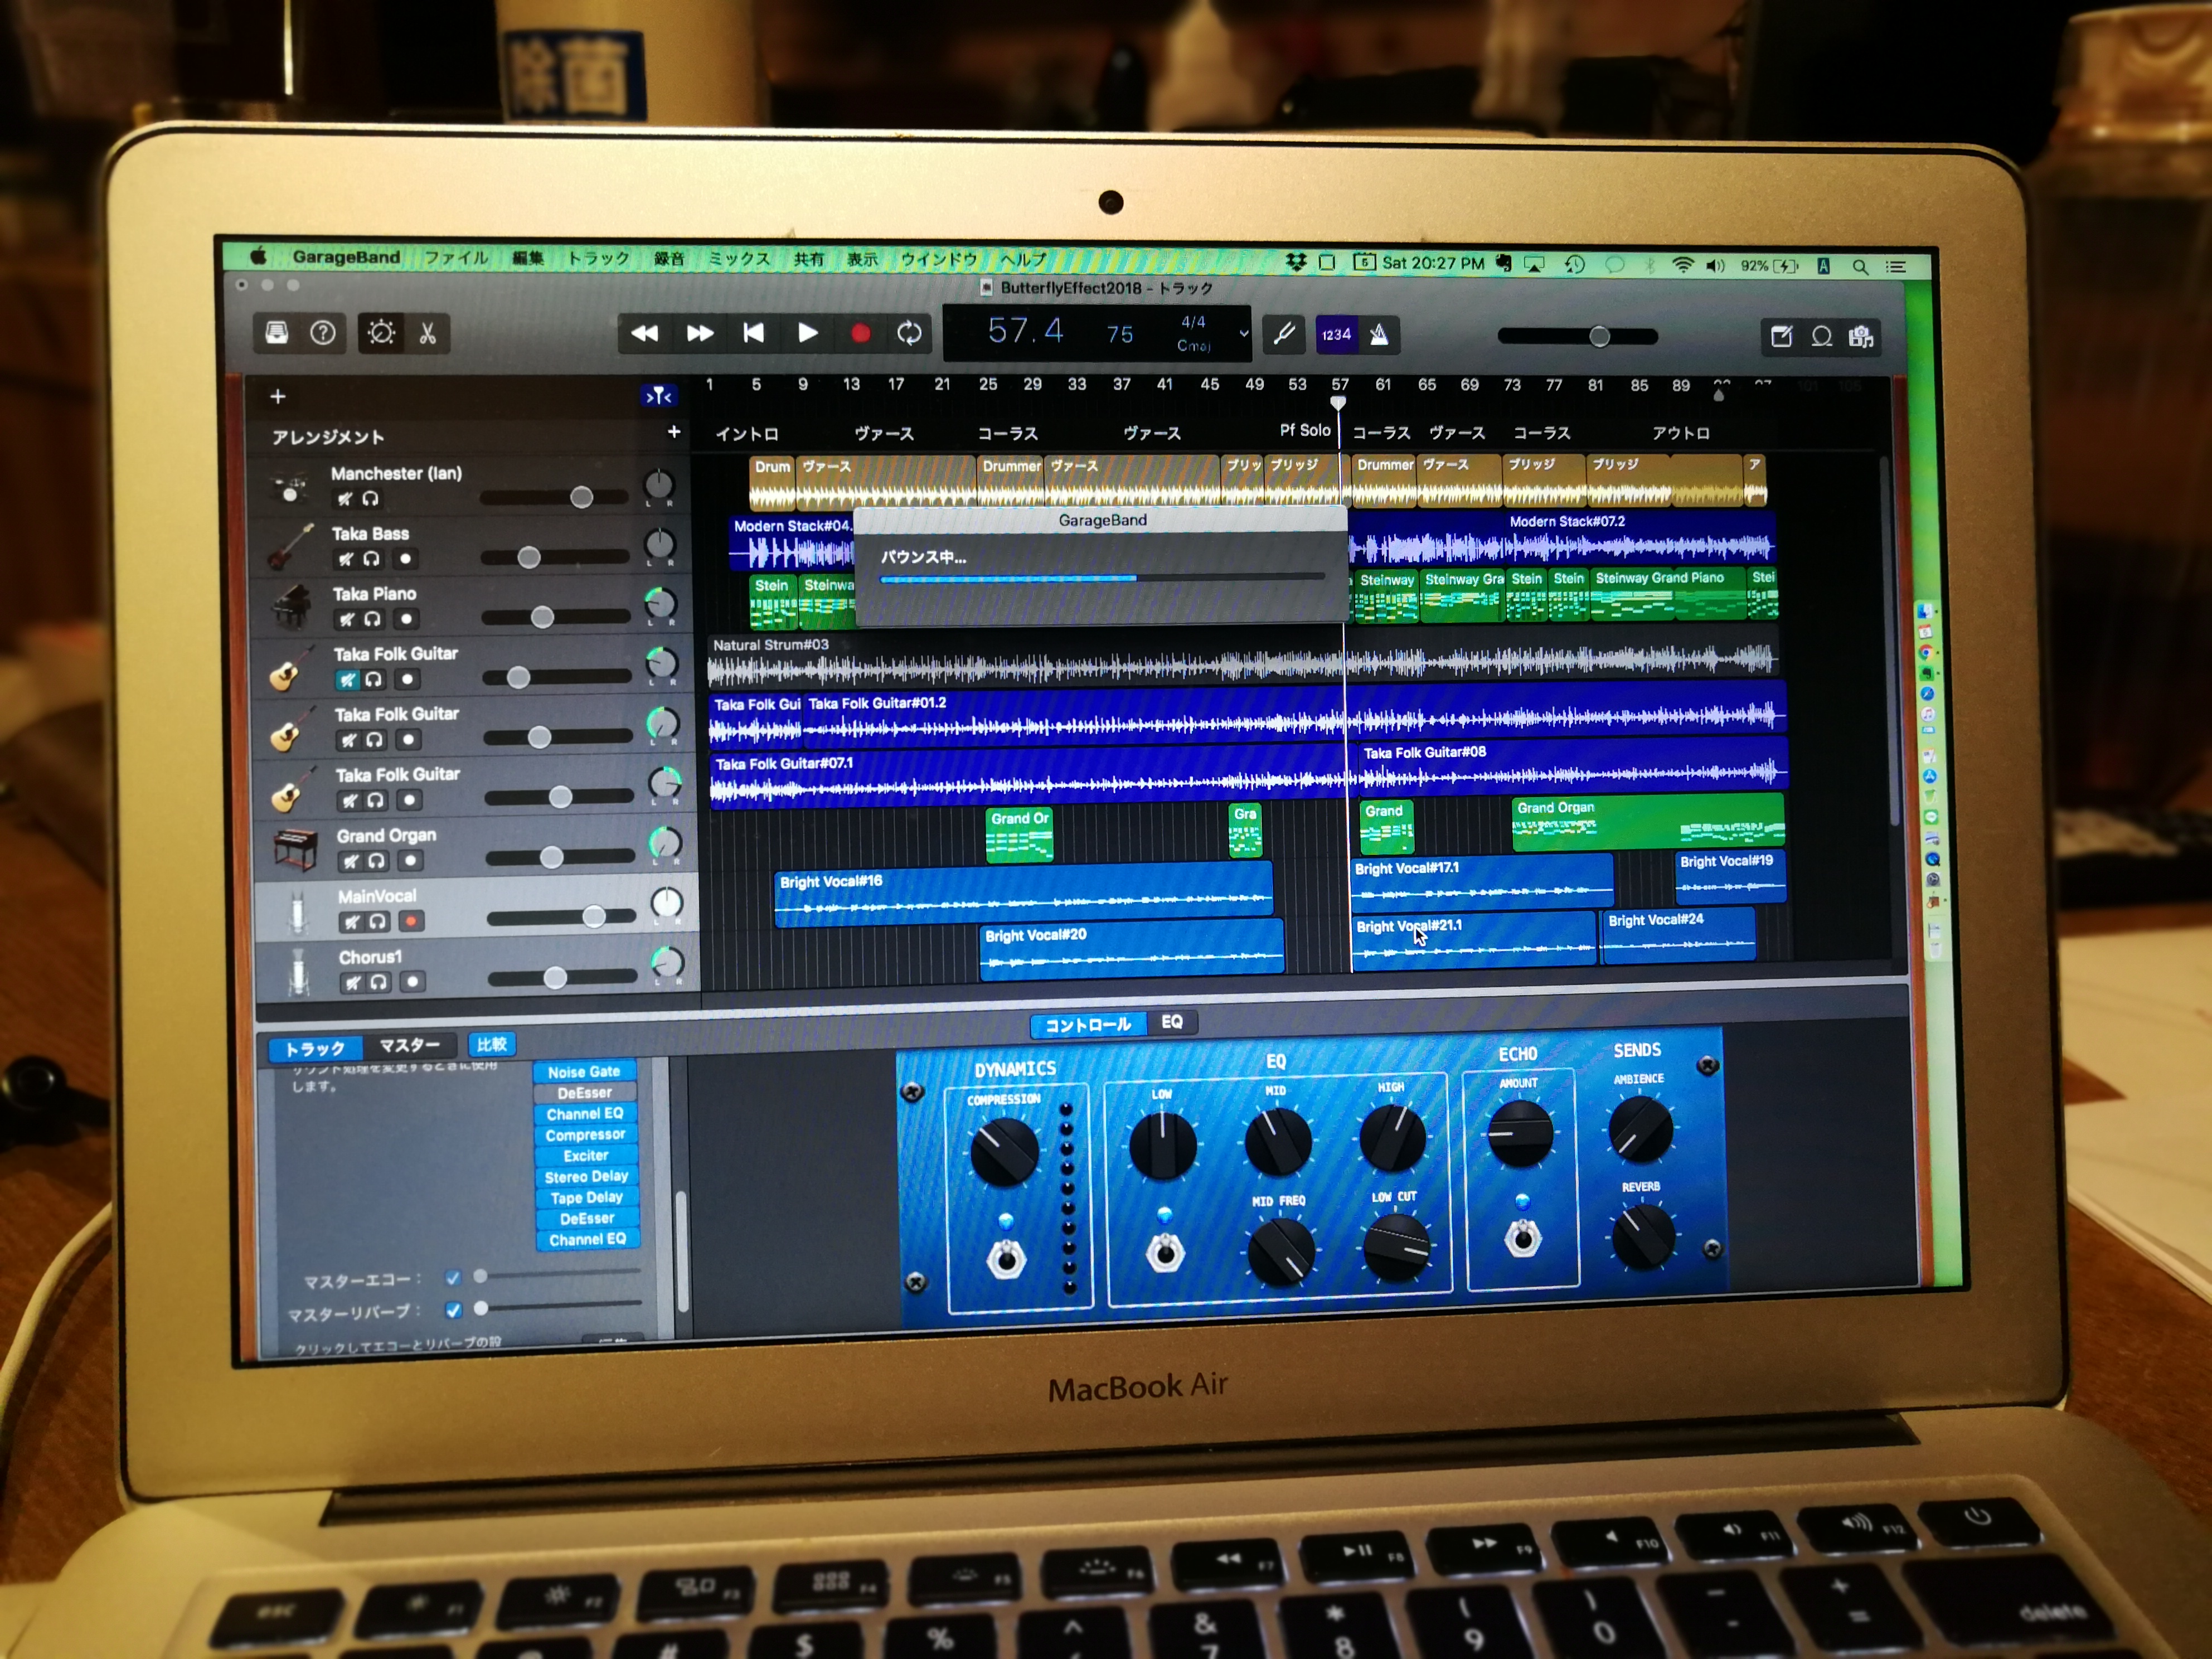Start recording with the red Record button
Screen dimensions: 2212x1659
click(x=860, y=333)
